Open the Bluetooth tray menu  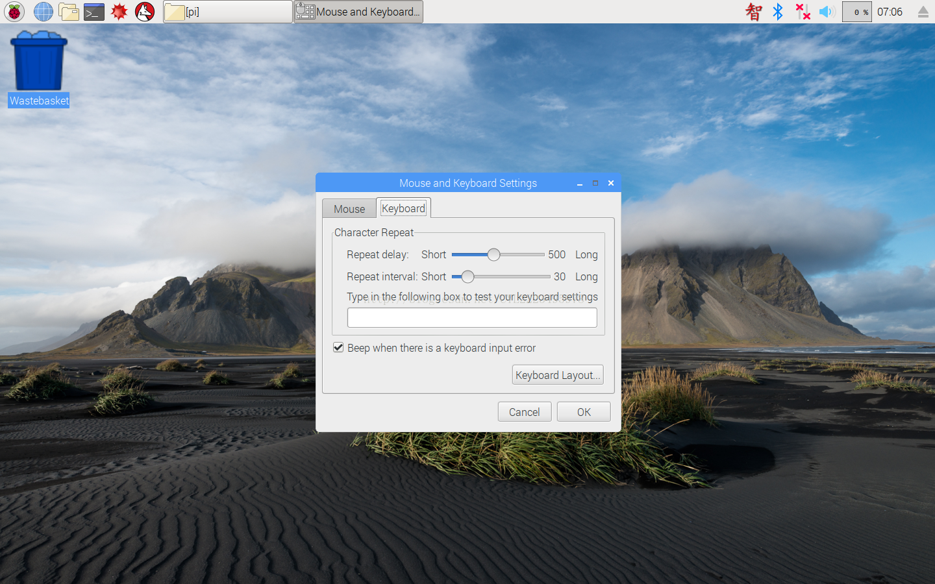(778, 12)
